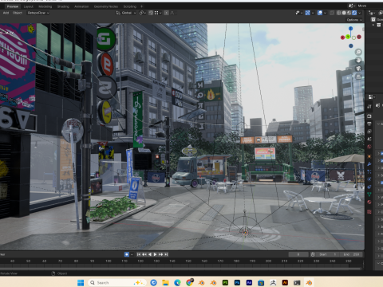Open the View Layer properties tab
The height and width of the screenshot is (287, 383).
click(x=369, y=132)
